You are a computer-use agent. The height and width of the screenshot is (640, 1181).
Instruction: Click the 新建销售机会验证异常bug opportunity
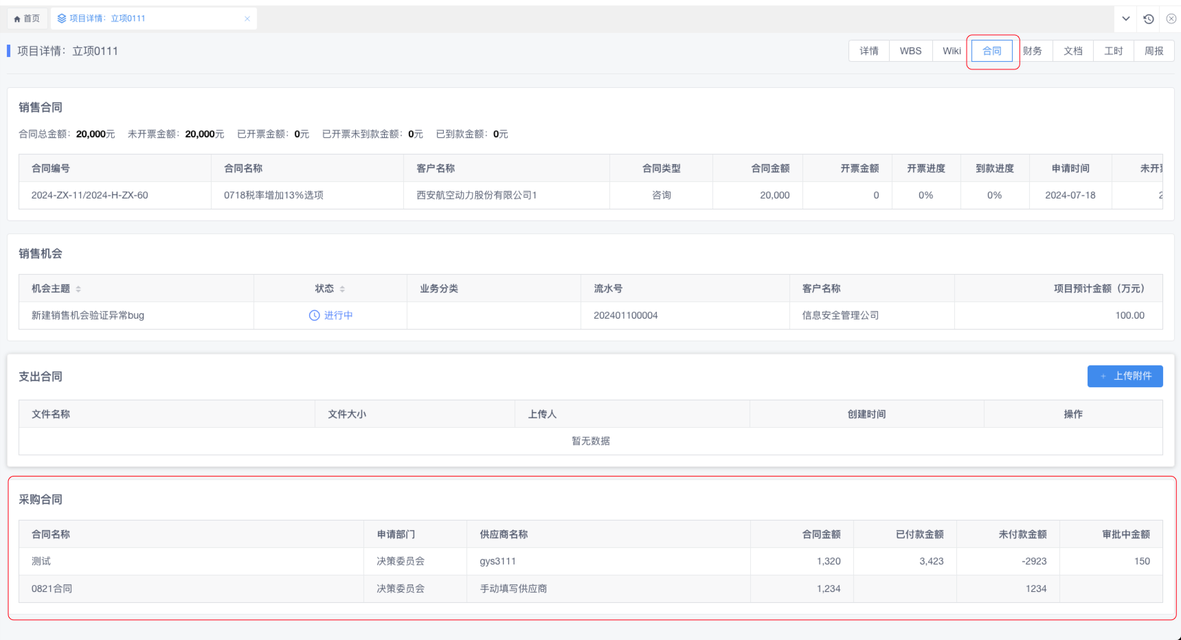(88, 315)
